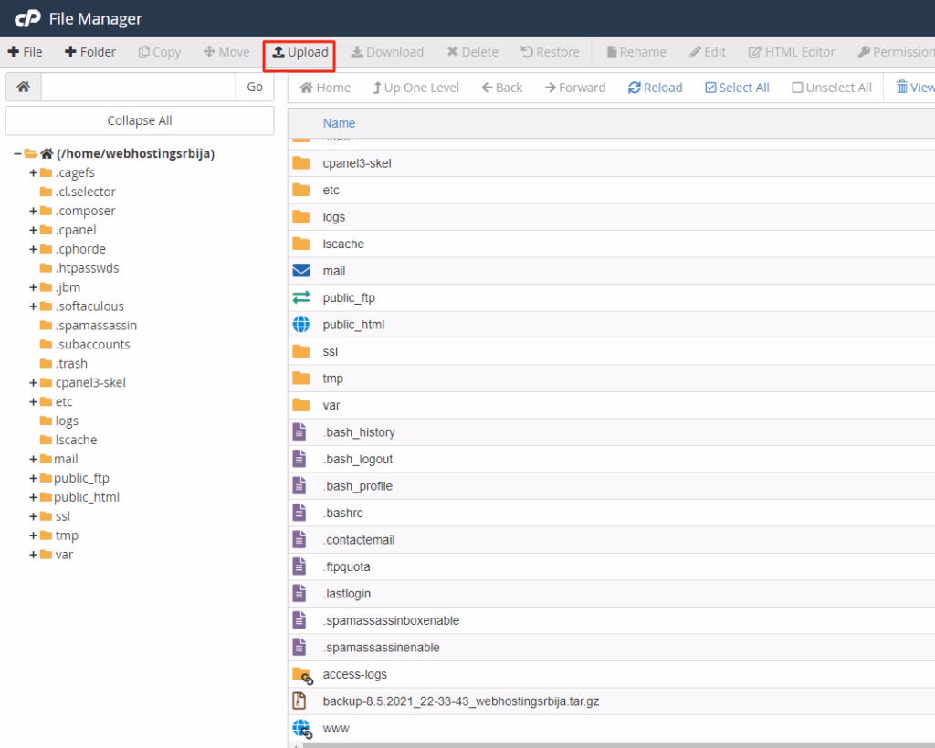Click the Restore toolbar button

click(x=550, y=52)
